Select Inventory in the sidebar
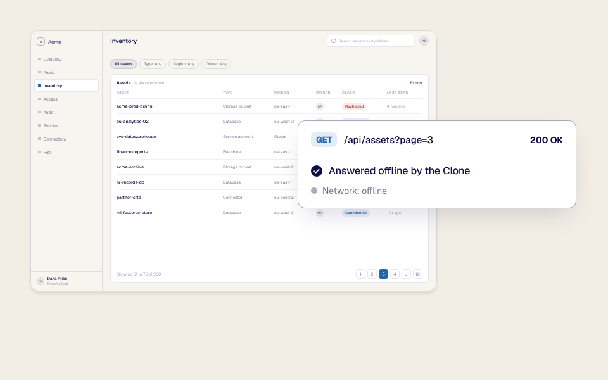Image resolution: width=608 pixels, height=380 pixels. pyautogui.click(x=66, y=85)
